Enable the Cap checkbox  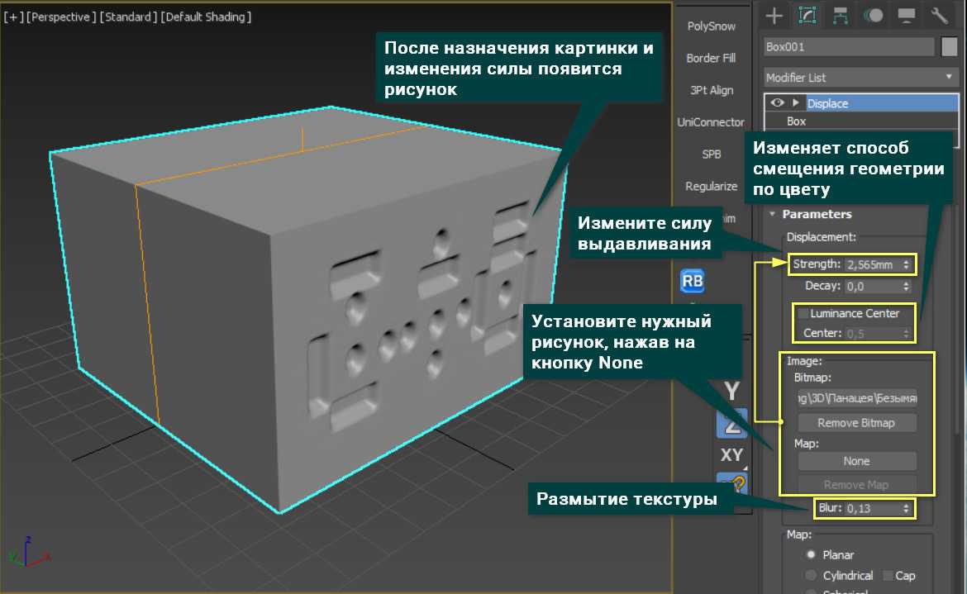(888, 576)
